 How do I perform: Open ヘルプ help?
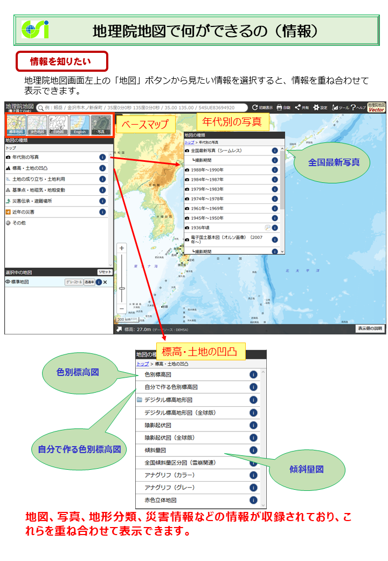click(x=358, y=107)
